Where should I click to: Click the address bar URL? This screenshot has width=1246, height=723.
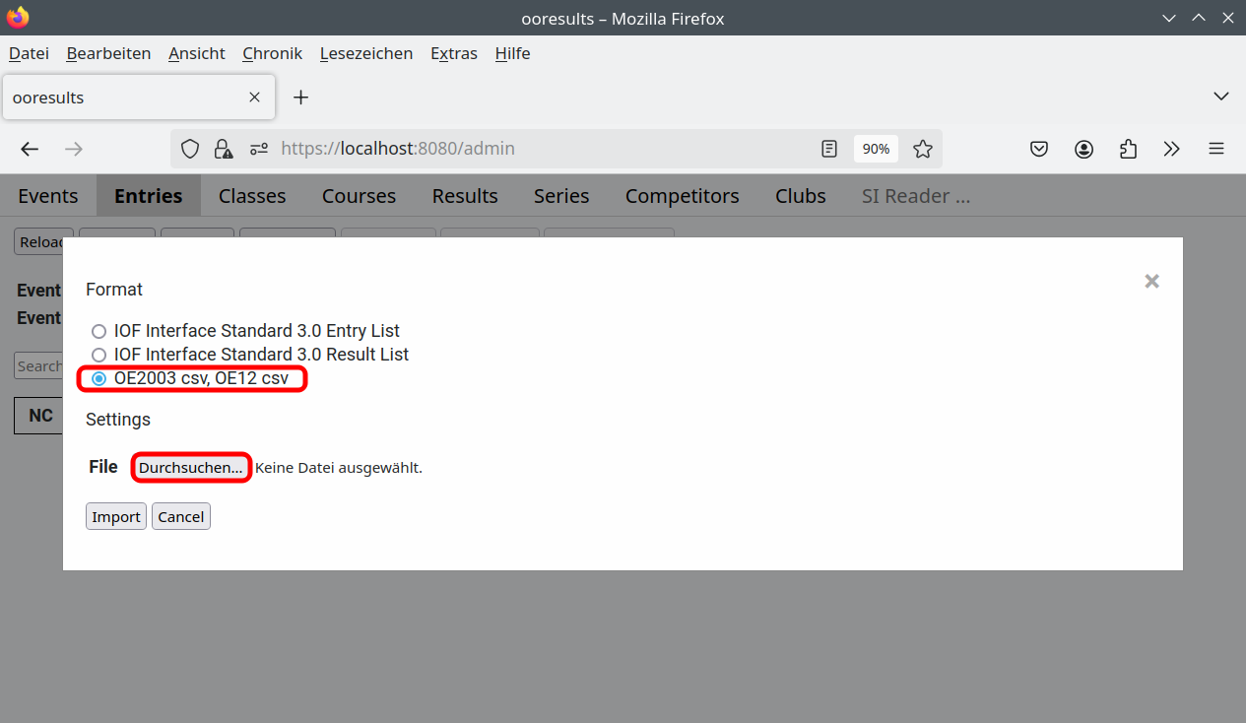coord(398,149)
